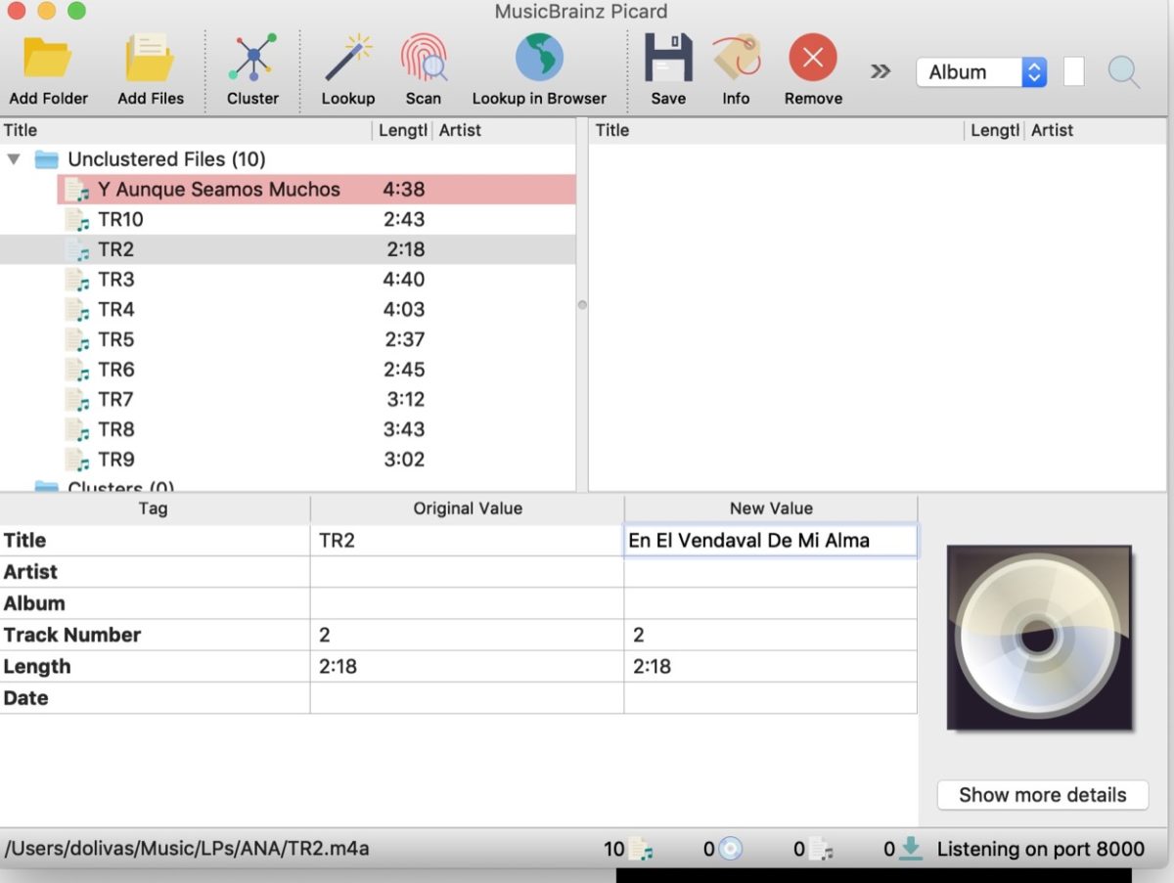
Task: Open the Album search type dropdown
Action: point(982,72)
